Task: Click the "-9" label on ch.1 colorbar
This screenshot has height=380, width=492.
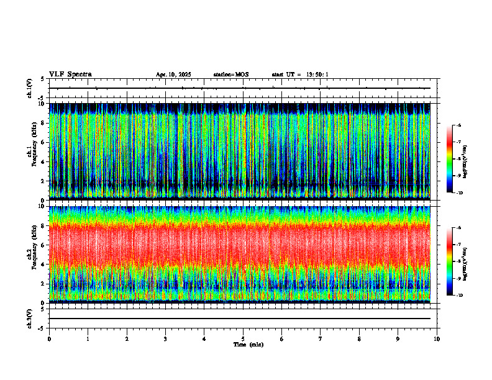Action: point(459,176)
